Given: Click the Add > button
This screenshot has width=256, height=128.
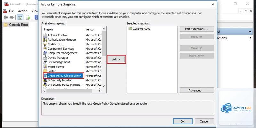Looking at the screenshot, I should pyautogui.click(x=116, y=60).
